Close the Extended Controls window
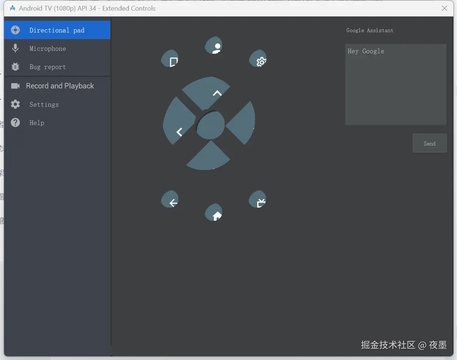This screenshot has width=457, height=360. (444, 8)
